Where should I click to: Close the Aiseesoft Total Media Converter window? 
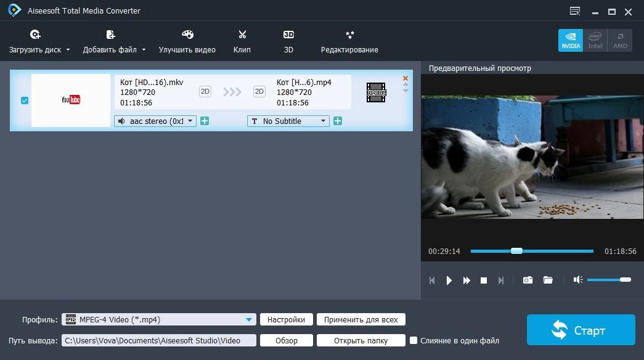[x=629, y=12]
